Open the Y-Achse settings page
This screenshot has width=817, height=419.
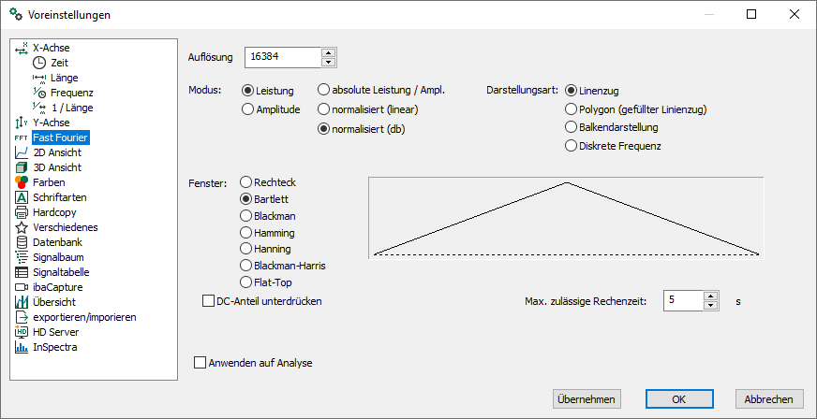tap(52, 123)
